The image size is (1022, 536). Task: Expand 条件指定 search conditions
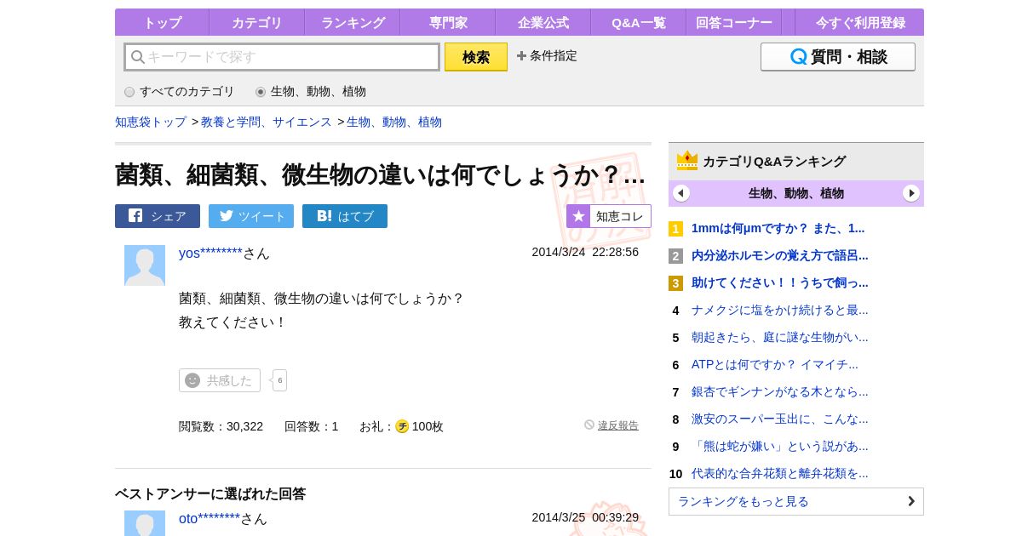click(547, 56)
